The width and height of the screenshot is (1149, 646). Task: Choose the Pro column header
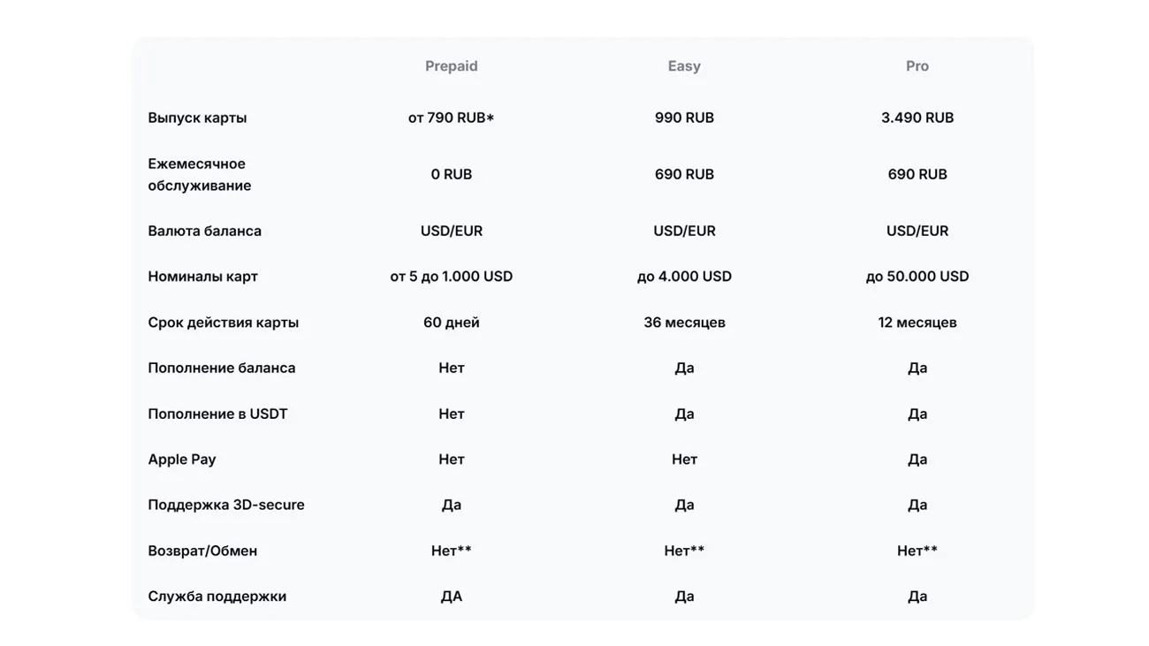(x=917, y=66)
